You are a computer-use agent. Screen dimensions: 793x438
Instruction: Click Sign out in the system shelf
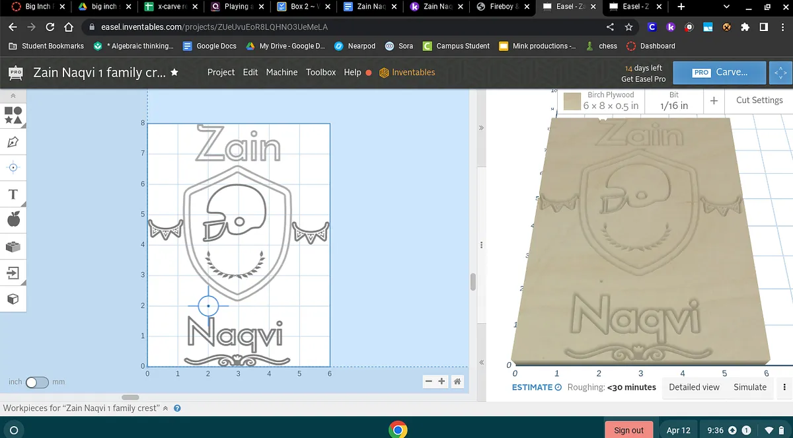(628, 430)
